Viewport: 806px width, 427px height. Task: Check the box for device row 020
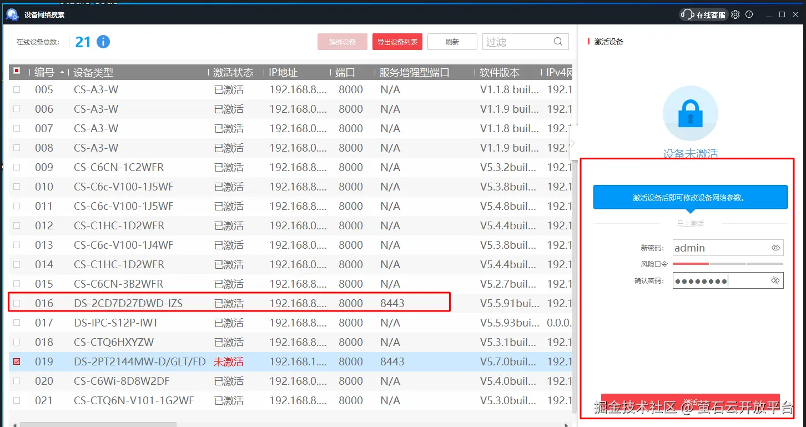click(17, 381)
